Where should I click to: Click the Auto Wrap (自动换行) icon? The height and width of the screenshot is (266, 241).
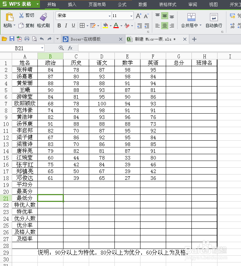tap(214, 17)
